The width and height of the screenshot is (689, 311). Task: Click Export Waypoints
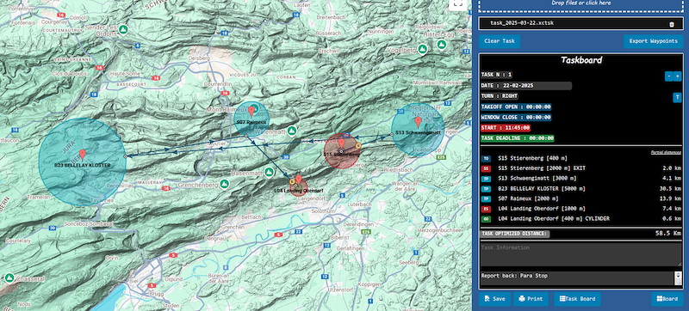654,41
